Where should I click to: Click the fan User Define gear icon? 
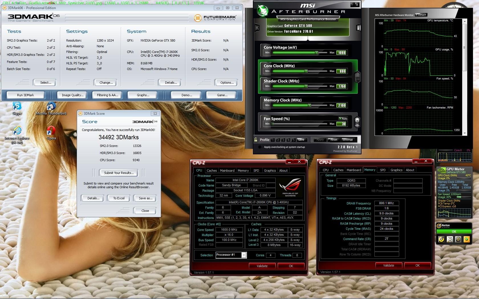357,122
